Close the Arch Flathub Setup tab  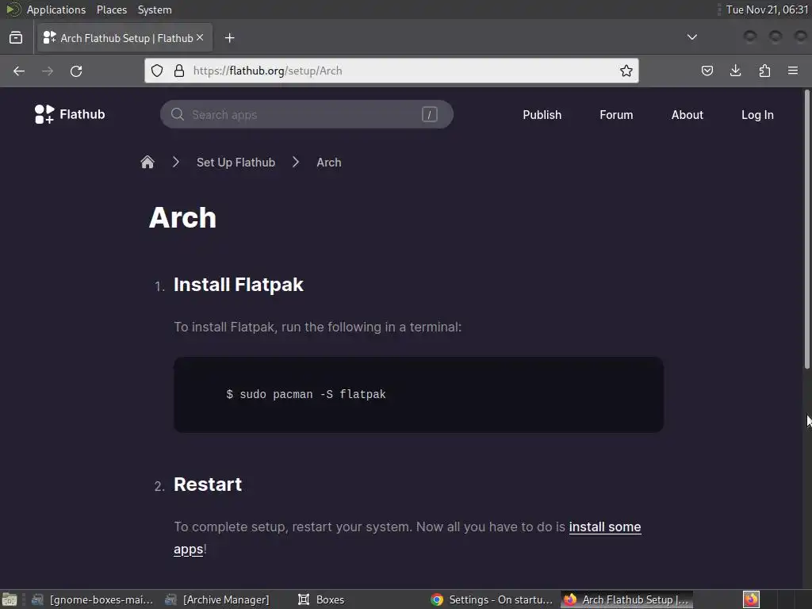coord(200,37)
